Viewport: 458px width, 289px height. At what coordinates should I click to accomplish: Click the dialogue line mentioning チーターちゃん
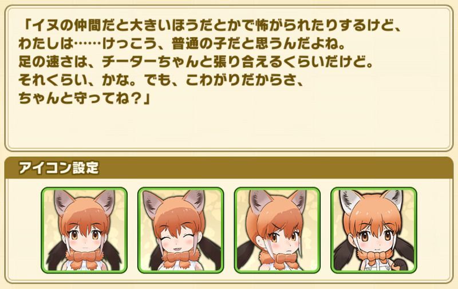point(196,62)
